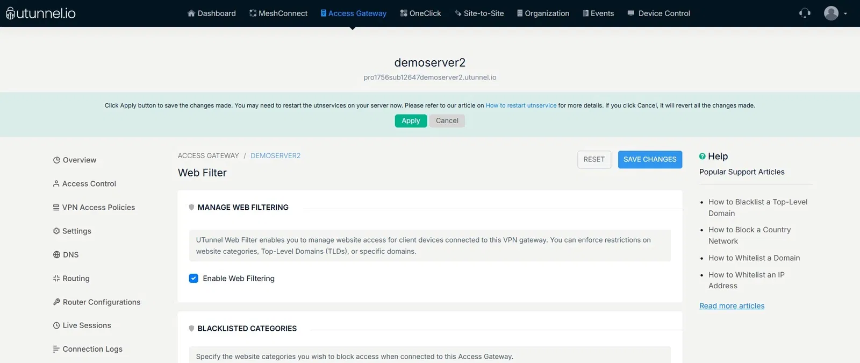Image resolution: width=860 pixels, height=363 pixels.
Task: Click the Access Gateway icon in navbar
Action: pos(324,13)
